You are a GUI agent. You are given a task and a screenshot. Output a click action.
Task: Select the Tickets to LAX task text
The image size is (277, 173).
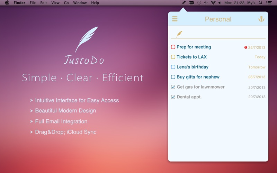(192, 57)
